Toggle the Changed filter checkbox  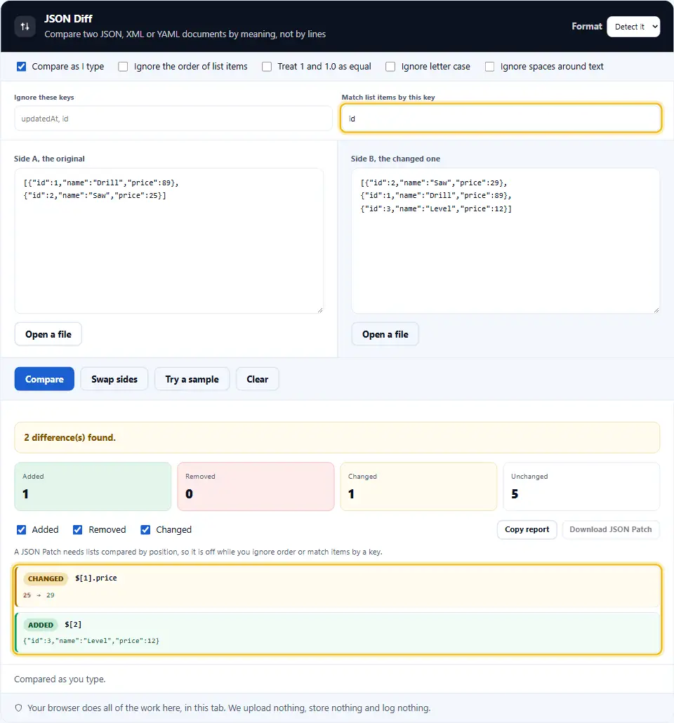click(145, 529)
